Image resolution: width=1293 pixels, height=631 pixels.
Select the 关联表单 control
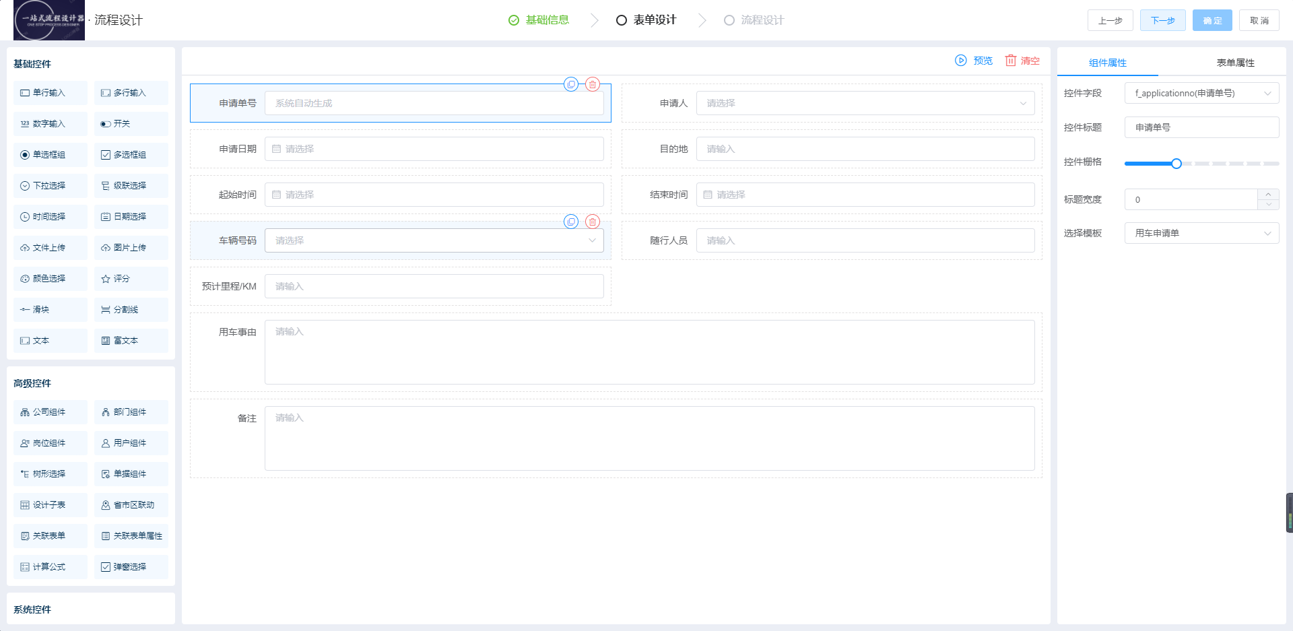[x=51, y=536]
